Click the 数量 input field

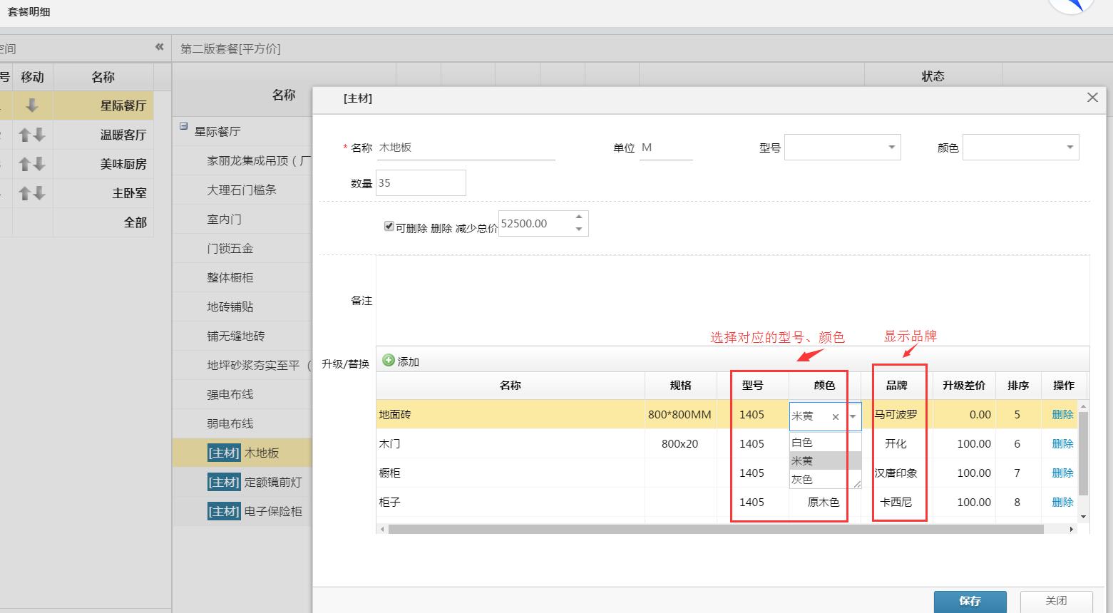pyautogui.click(x=421, y=183)
